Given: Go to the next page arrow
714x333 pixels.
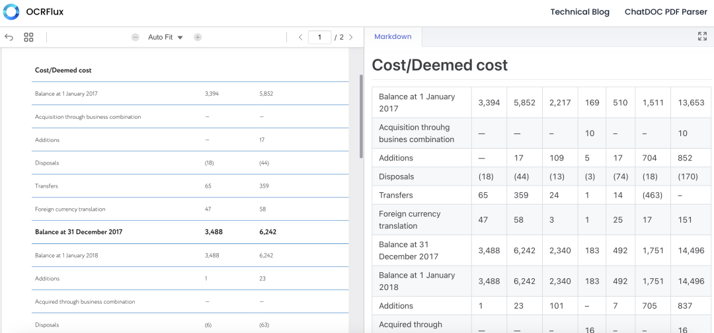Looking at the screenshot, I should [350, 37].
